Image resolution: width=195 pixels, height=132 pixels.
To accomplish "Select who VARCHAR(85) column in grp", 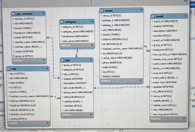I will pos(74,110).
